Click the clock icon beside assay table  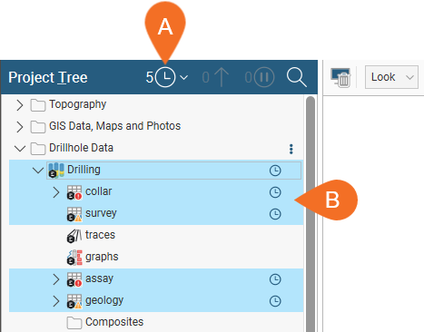(275, 279)
